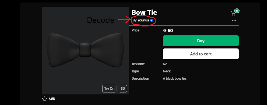The image size is (267, 105).
Task: Toggle the 3D view button
Action: click(x=123, y=89)
